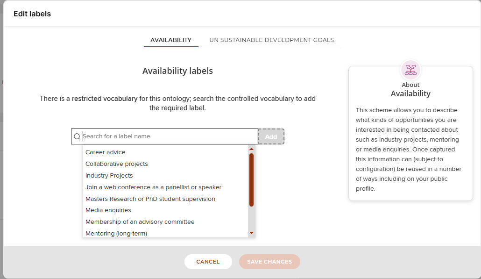Click the dropdown list scrollbar thumb
The image size is (481, 279).
[251, 180]
